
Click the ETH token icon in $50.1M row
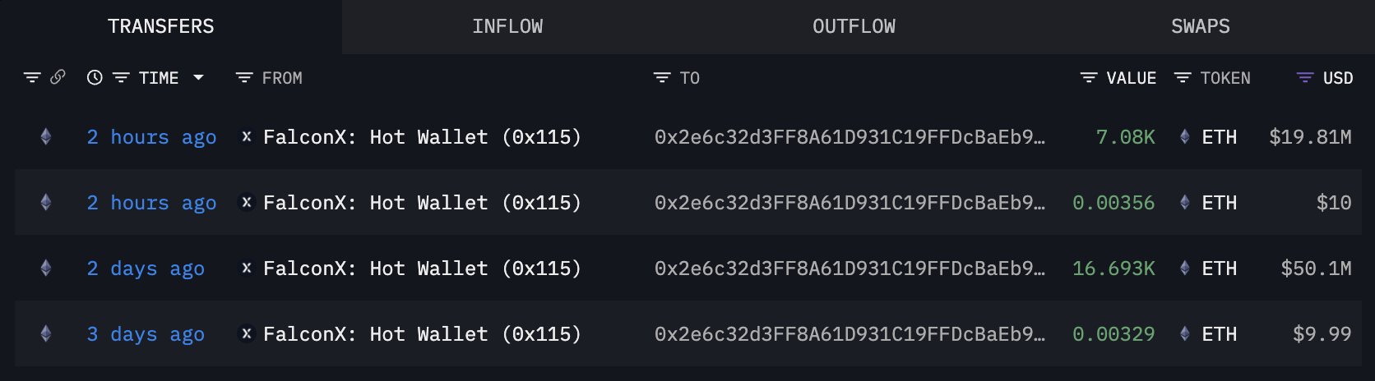coord(1184,269)
